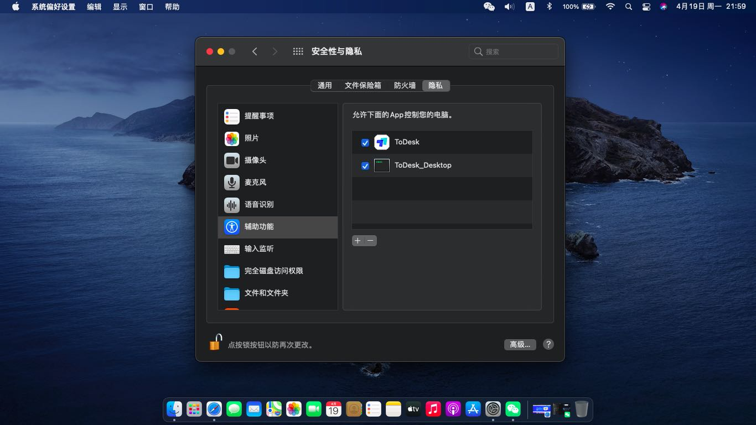Click the 高级… button
The image size is (756, 425).
point(520,344)
